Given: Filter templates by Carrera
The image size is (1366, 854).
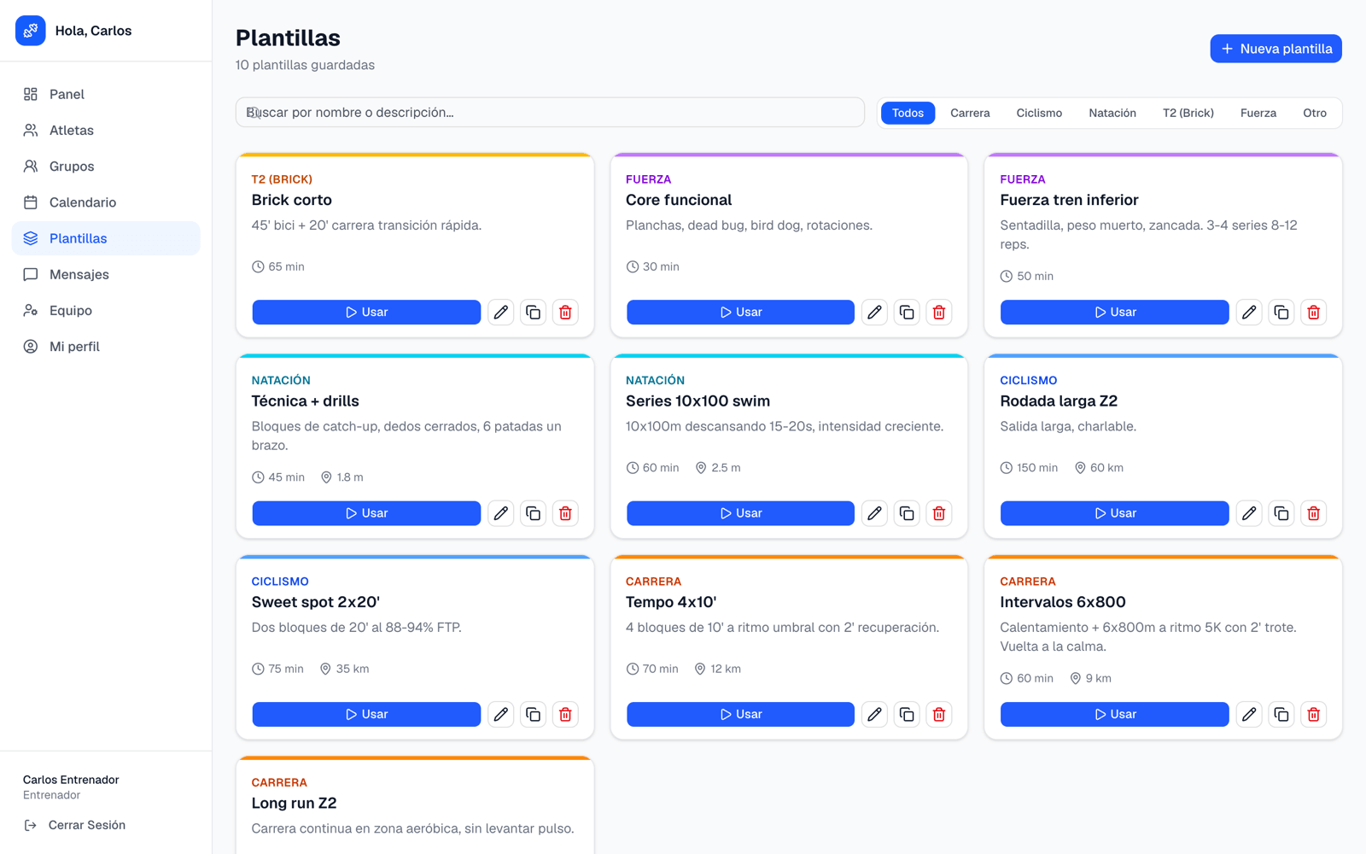Looking at the screenshot, I should [970, 113].
